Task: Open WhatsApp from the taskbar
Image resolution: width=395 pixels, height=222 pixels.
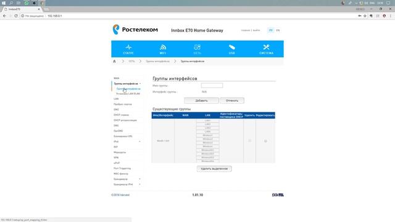Action: pyautogui.click(x=27, y=2)
